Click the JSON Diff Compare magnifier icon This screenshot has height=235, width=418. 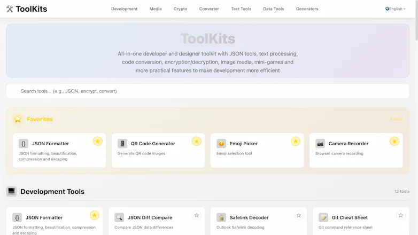tap(119, 217)
